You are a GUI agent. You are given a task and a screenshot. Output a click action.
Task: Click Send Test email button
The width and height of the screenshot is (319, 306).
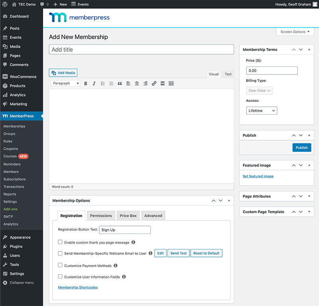click(178, 253)
